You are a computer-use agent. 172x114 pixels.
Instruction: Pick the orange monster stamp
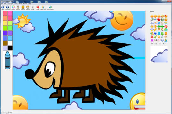[x=166, y=33]
